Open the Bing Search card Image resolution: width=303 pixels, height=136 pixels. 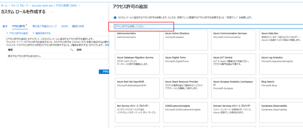[281, 88]
